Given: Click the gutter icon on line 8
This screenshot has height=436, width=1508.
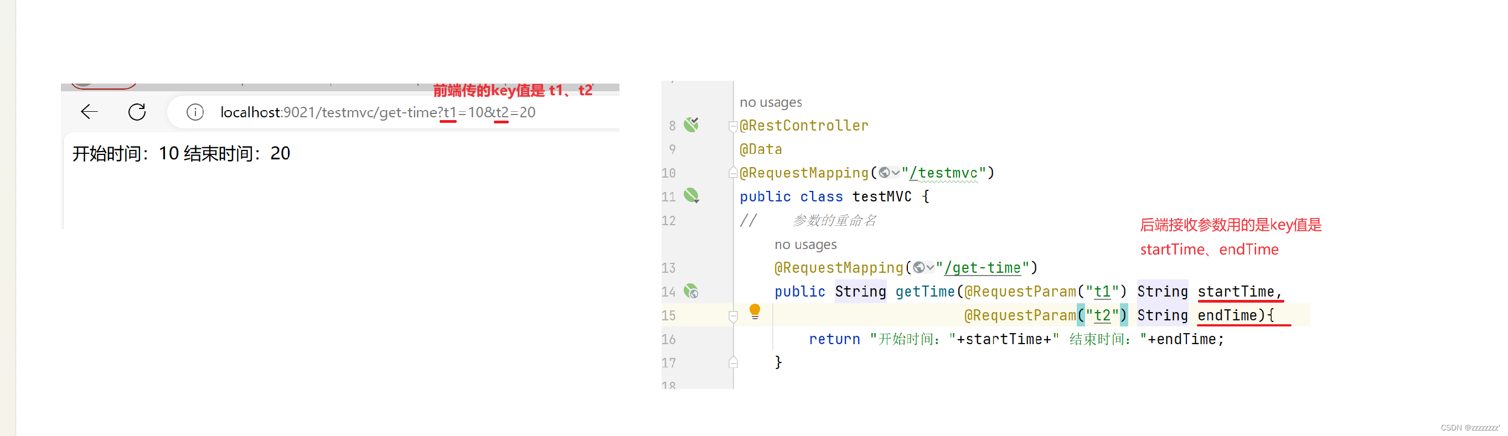Looking at the screenshot, I should point(691,124).
